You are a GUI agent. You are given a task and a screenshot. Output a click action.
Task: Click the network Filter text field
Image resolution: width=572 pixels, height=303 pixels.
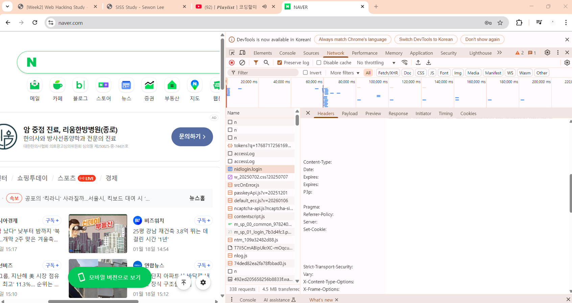264,73
